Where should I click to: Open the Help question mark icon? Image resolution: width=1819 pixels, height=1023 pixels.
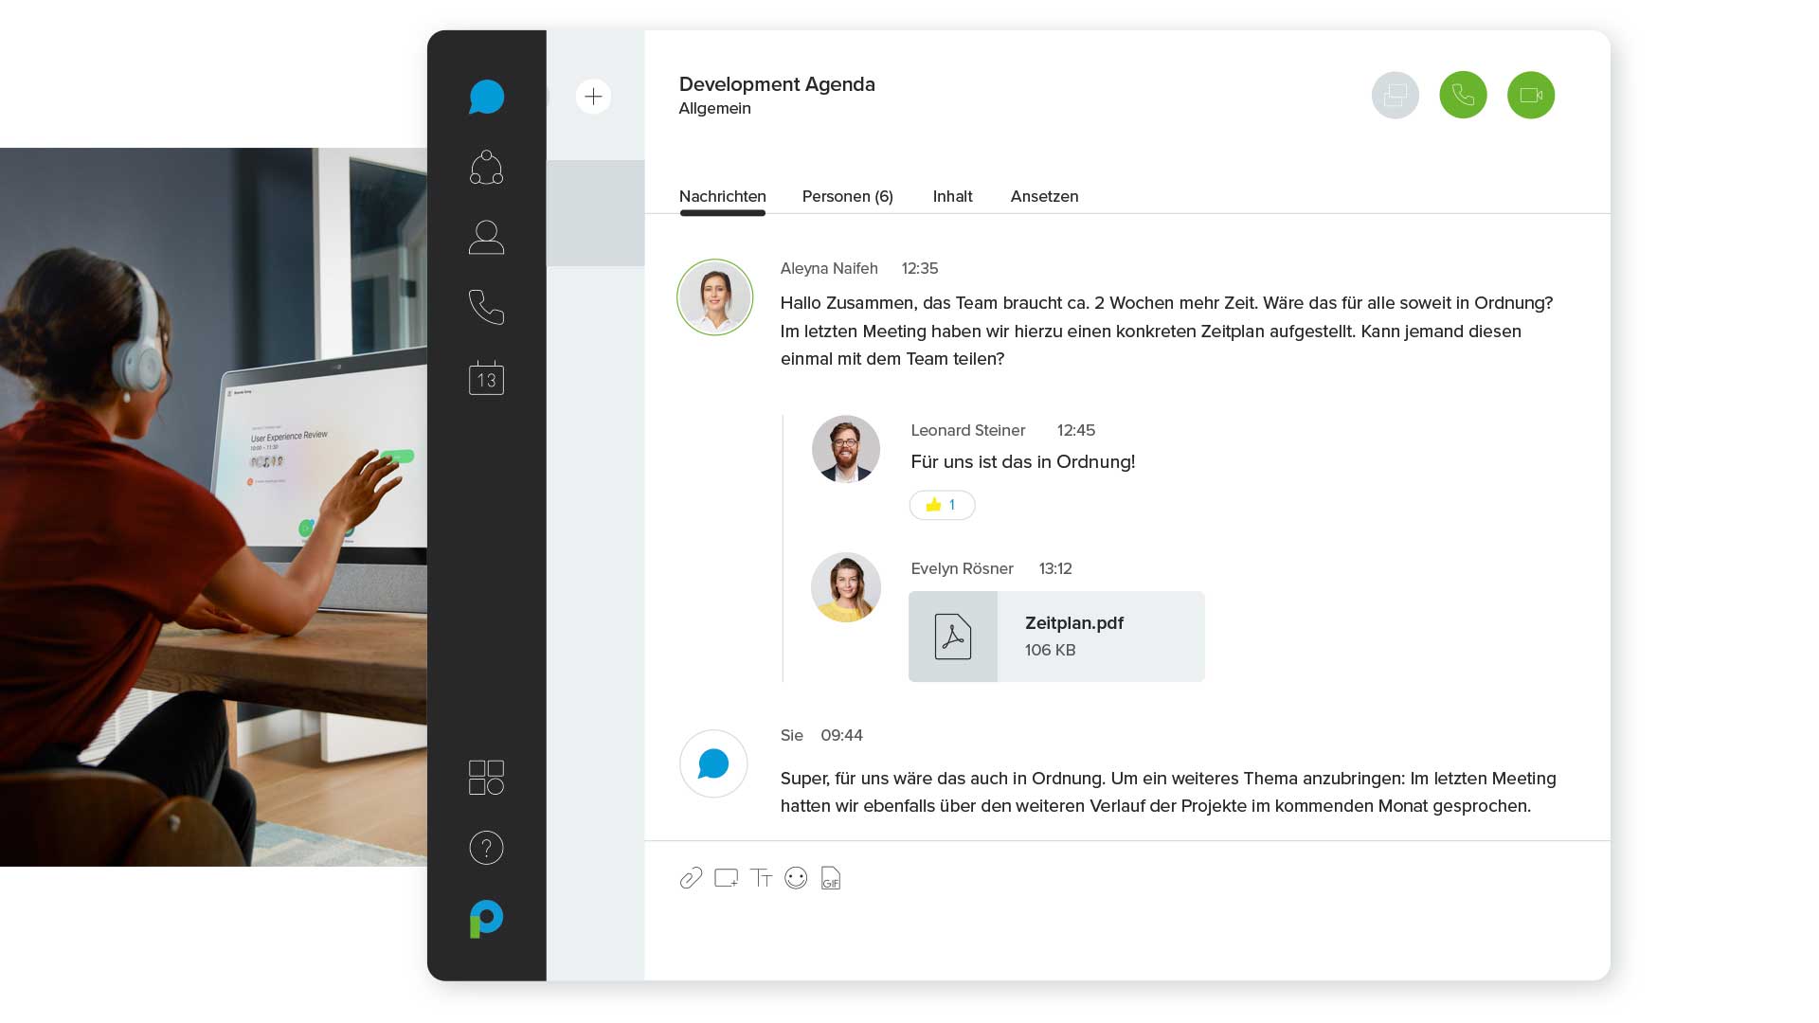tap(486, 848)
